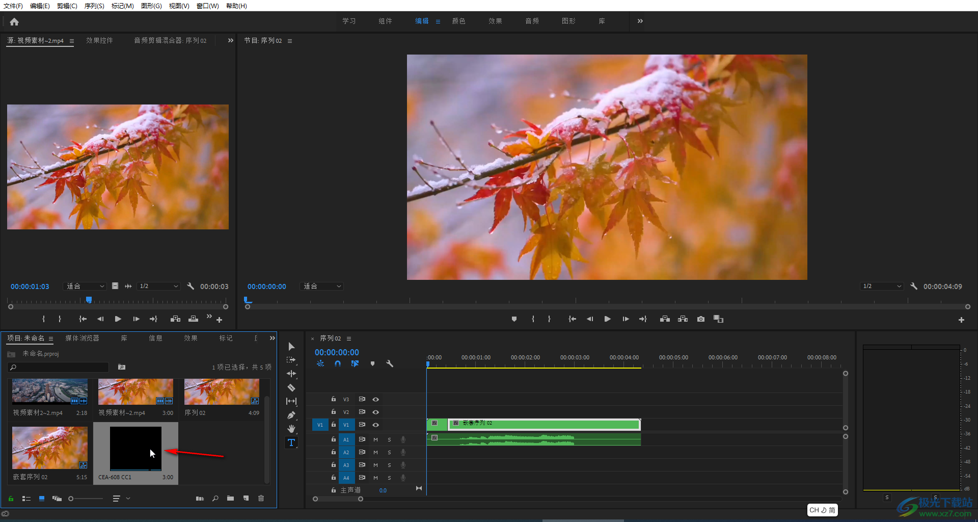Open 窗口(W) menu
978x522 pixels.
[x=207, y=6]
